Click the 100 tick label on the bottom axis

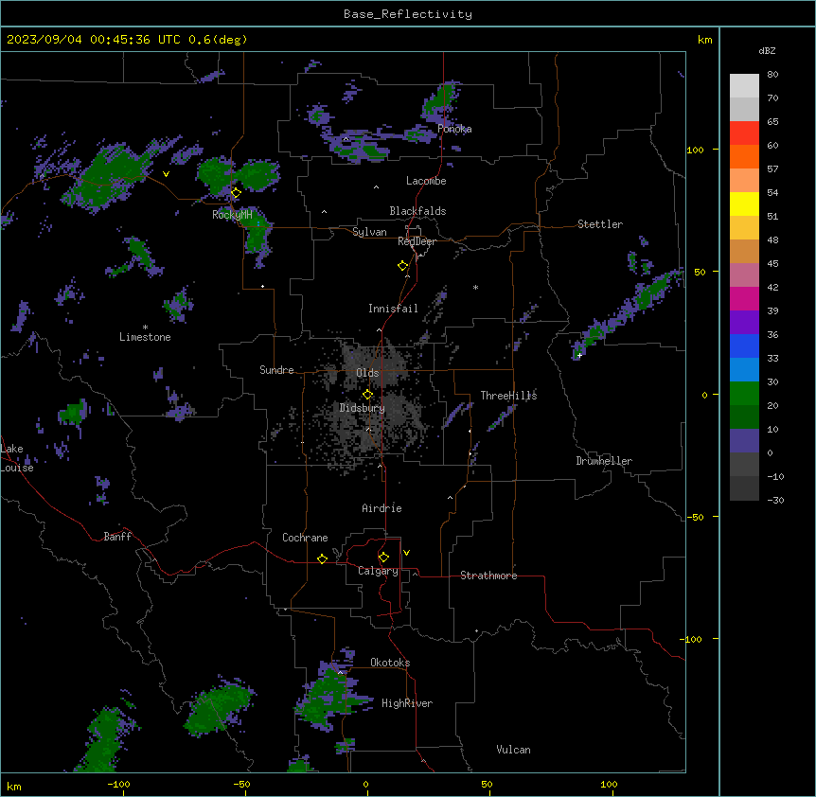pyautogui.click(x=609, y=784)
